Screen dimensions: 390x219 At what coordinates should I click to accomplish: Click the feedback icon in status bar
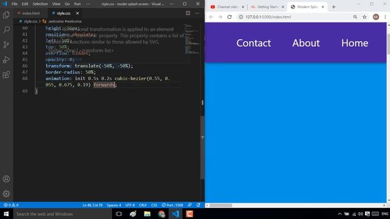[x=190, y=205]
